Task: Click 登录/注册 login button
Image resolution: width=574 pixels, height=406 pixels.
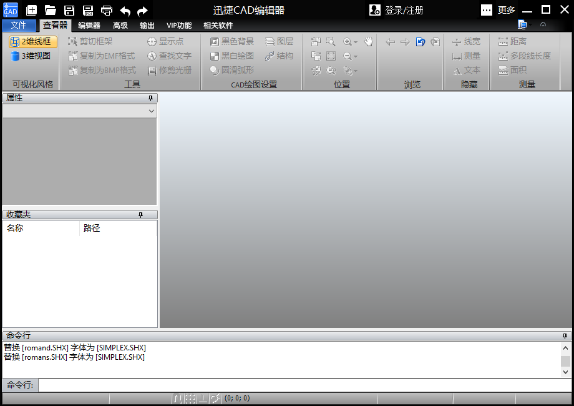Action: pyautogui.click(x=396, y=10)
